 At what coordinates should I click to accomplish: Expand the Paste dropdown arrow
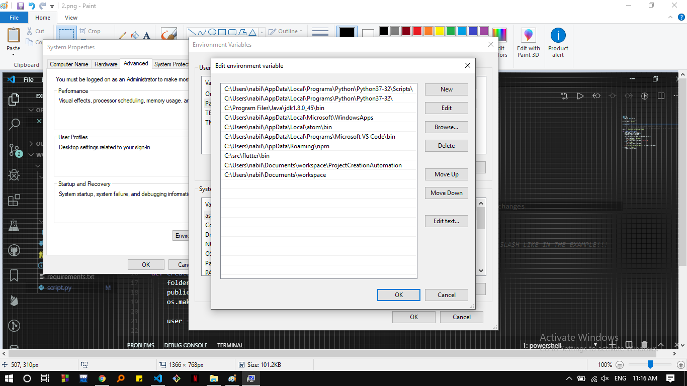click(x=14, y=55)
